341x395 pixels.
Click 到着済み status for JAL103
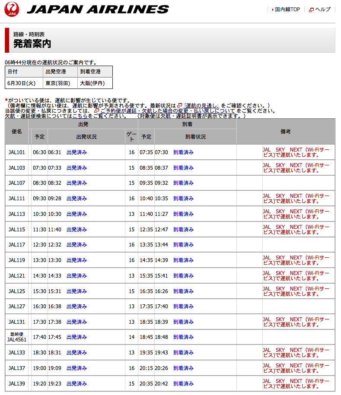pyautogui.click(x=183, y=168)
